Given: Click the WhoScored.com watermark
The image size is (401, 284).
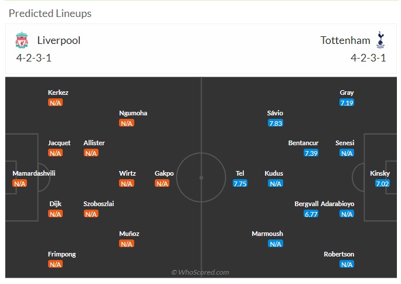Looking at the screenshot, I should 200,272.
